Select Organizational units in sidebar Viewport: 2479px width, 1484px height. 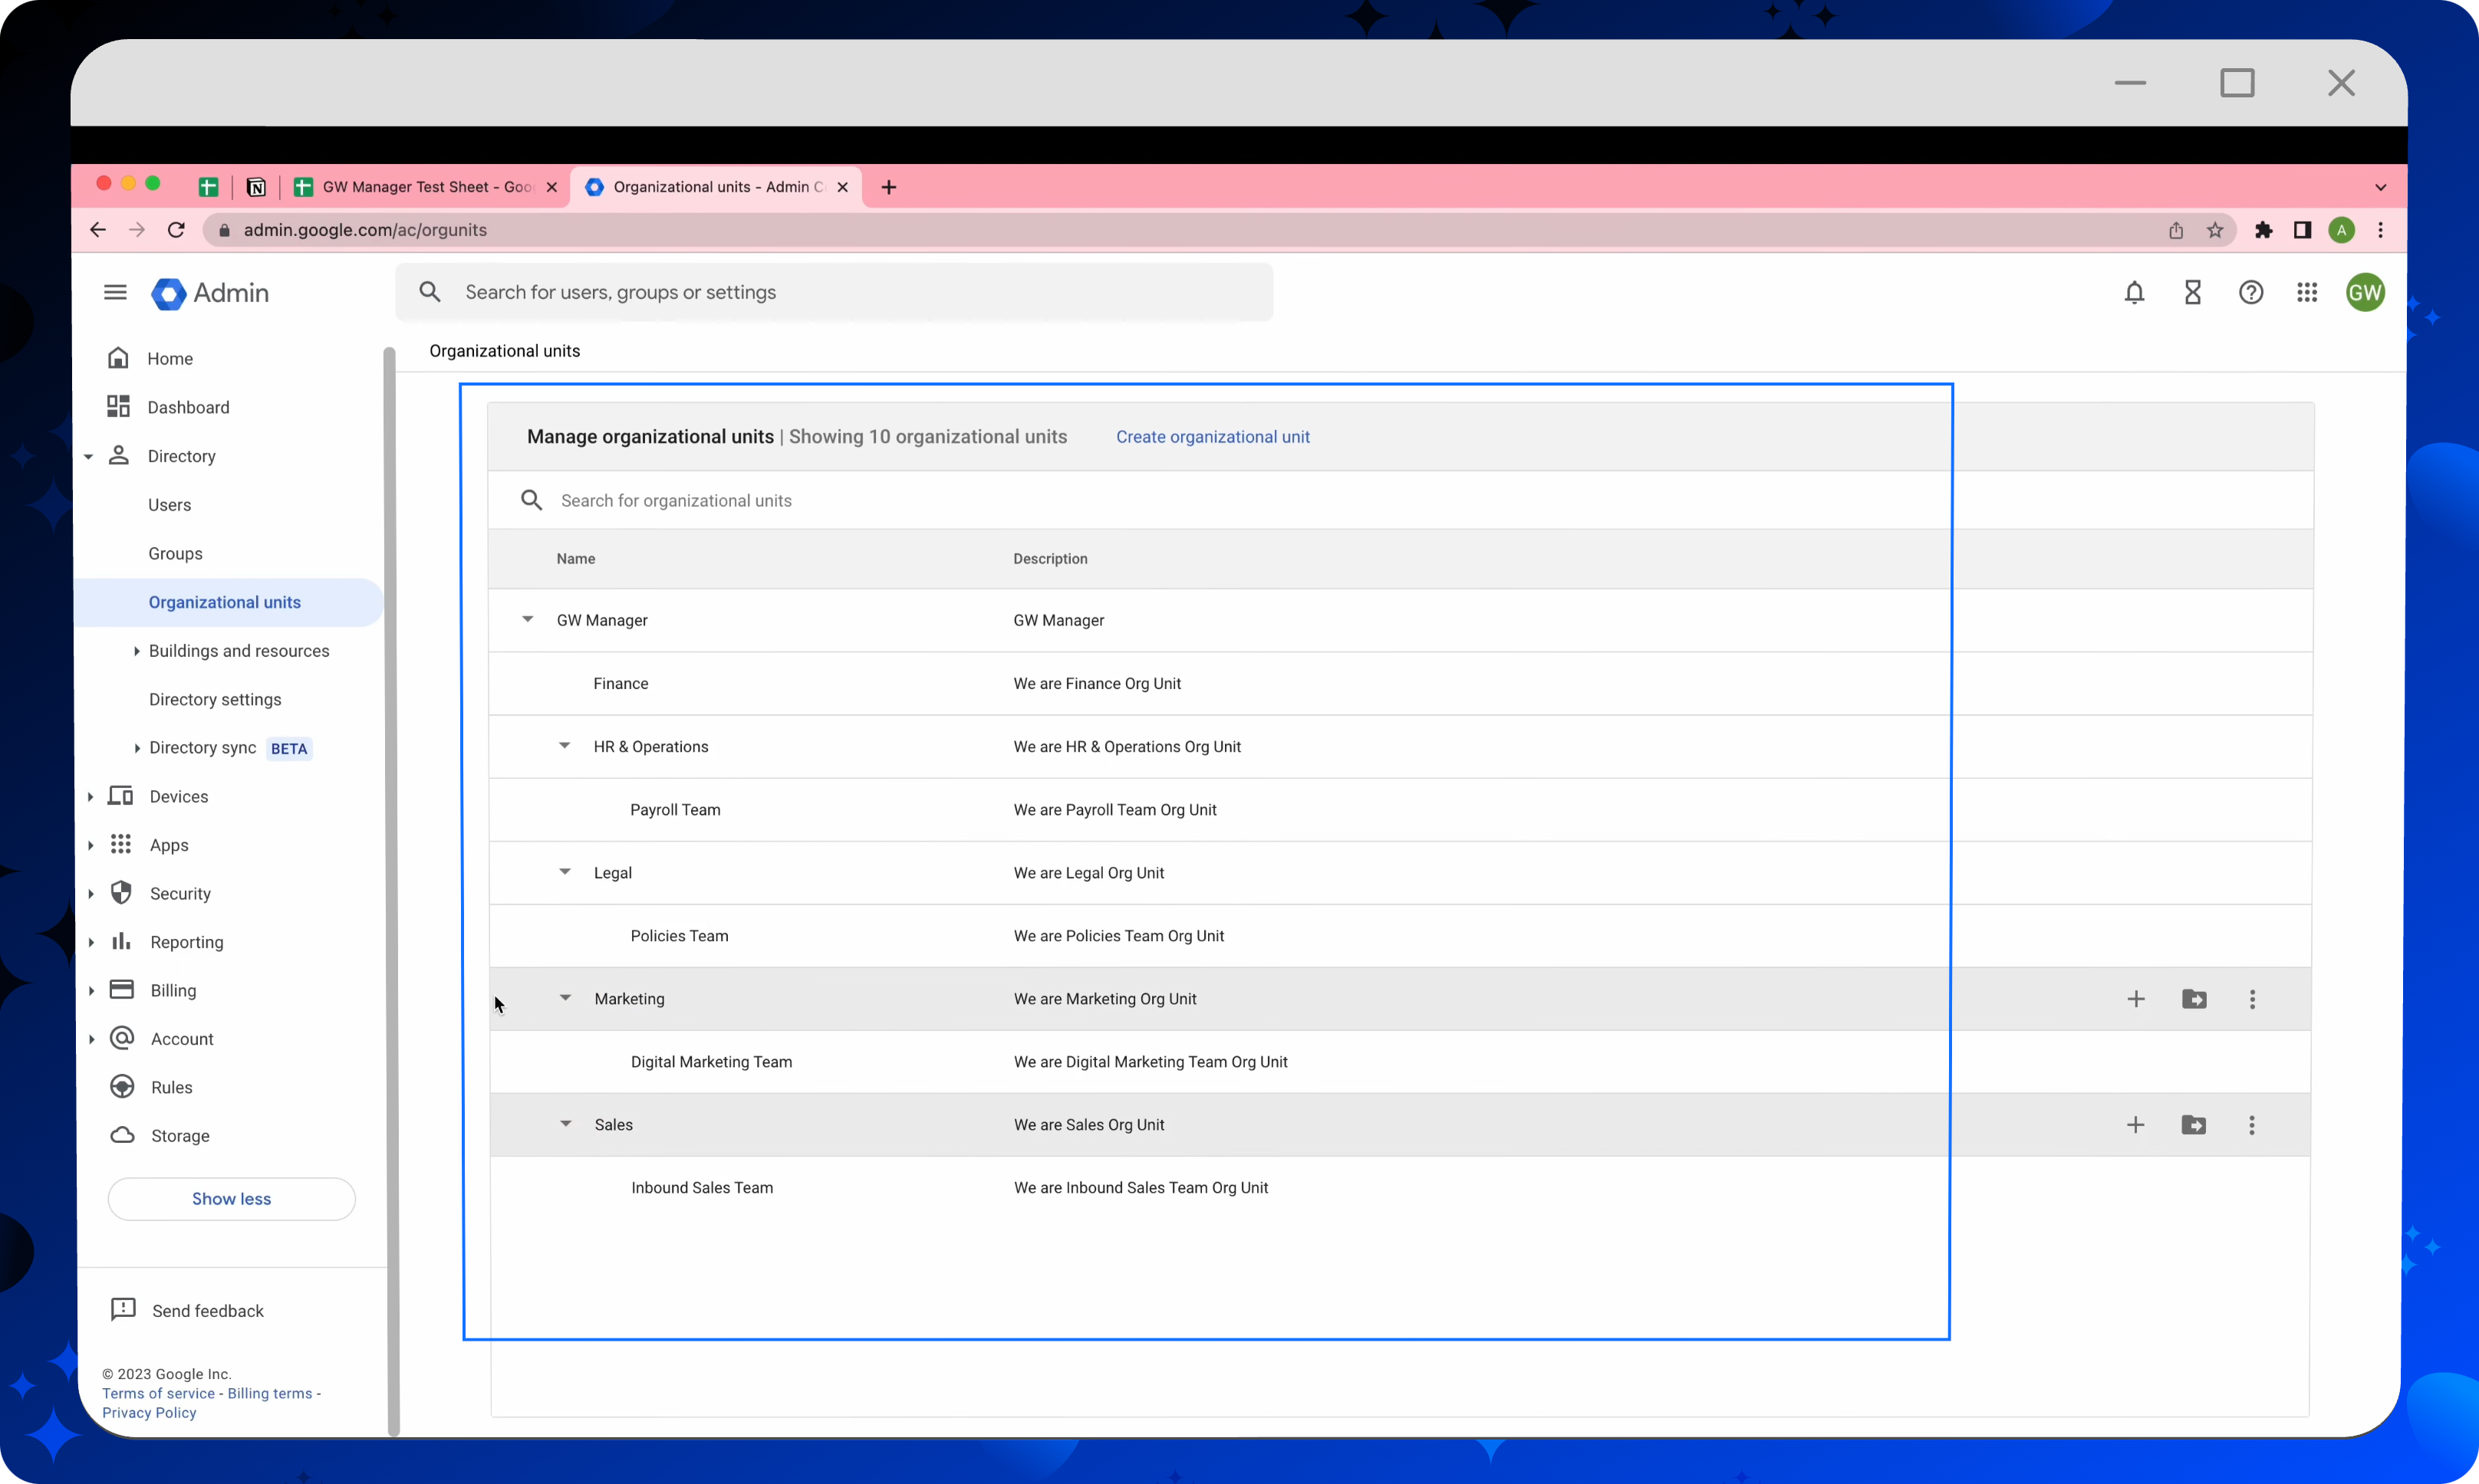[228, 602]
